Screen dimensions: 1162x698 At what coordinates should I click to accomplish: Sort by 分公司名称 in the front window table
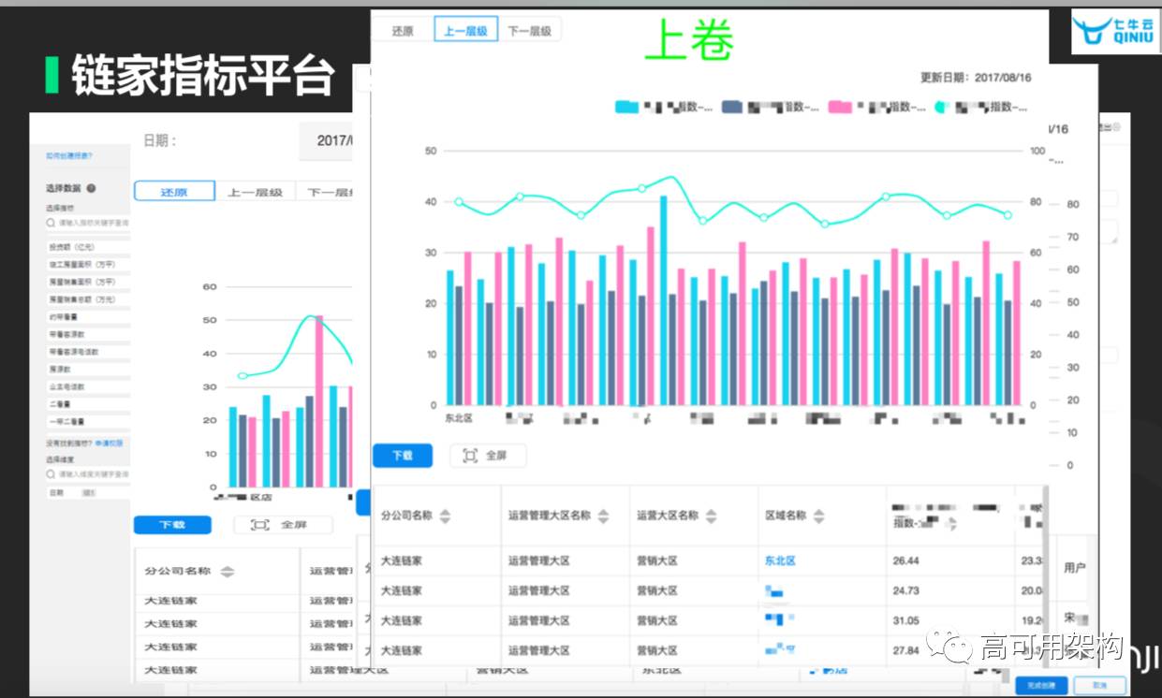point(445,516)
